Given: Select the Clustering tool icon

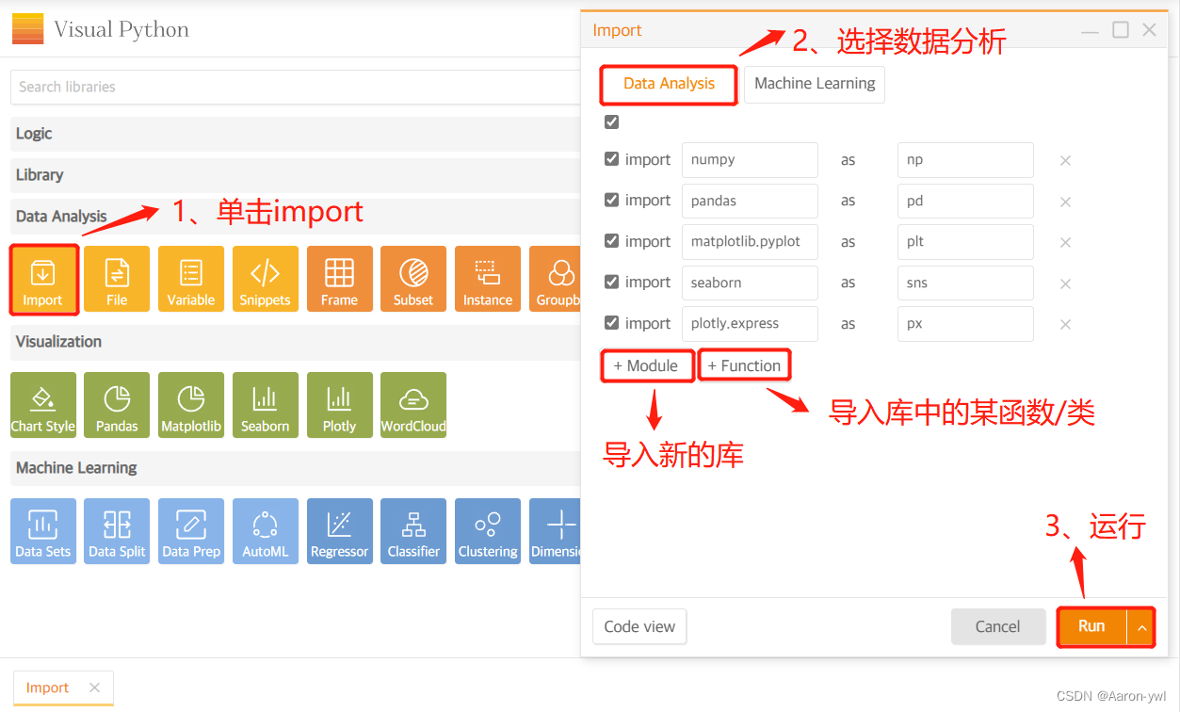Looking at the screenshot, I should [x=488, y=531].
